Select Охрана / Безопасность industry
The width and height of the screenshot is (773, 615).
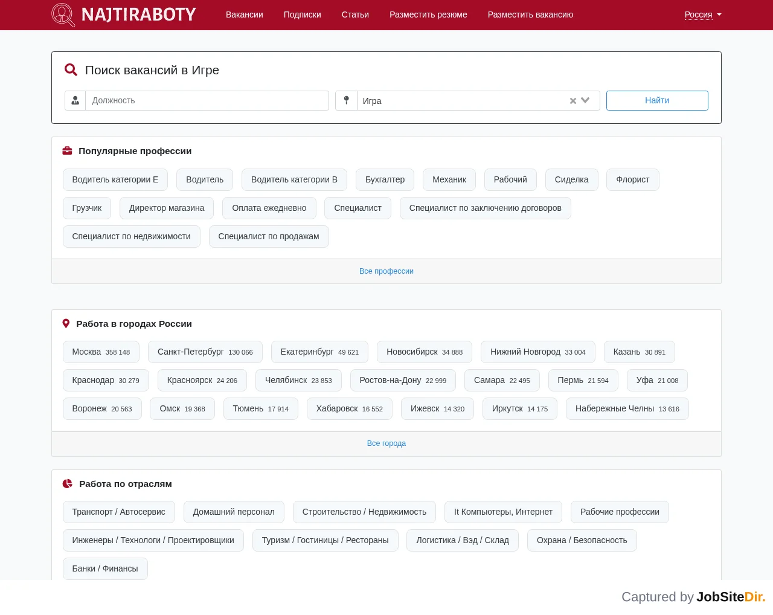[582, 540]
